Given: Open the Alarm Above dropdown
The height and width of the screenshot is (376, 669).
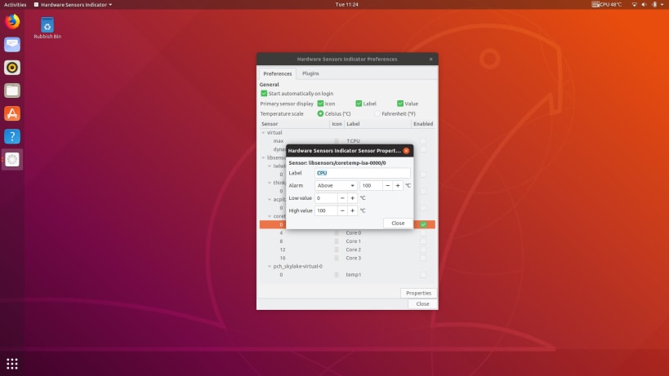Looking at the screenshot, I should pyautogui.click(x=336, y=186).
